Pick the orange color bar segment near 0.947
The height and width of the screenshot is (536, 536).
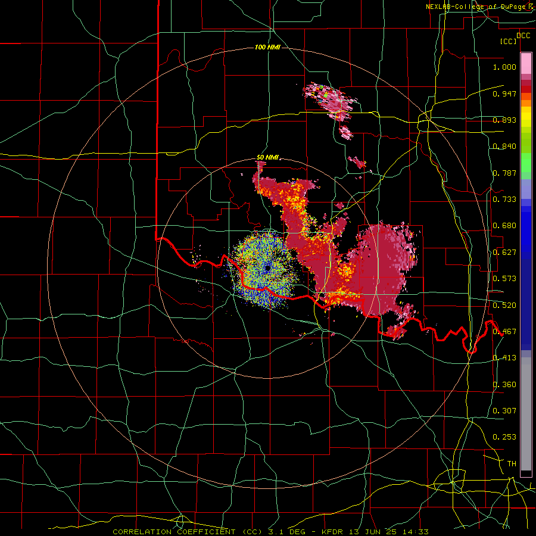coord(526,96)
